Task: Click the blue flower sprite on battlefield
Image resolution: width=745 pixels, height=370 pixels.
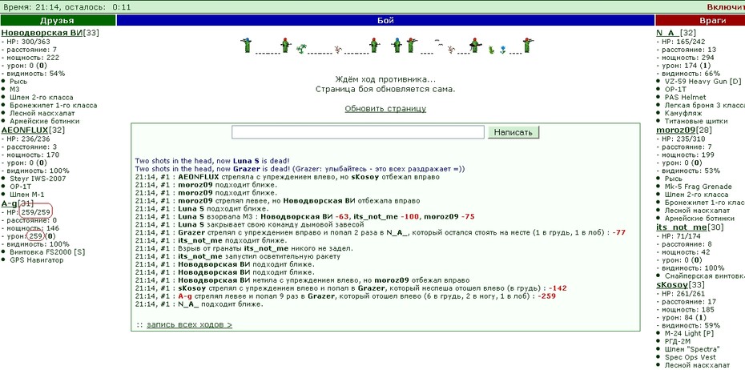Action: coord(503,50)
